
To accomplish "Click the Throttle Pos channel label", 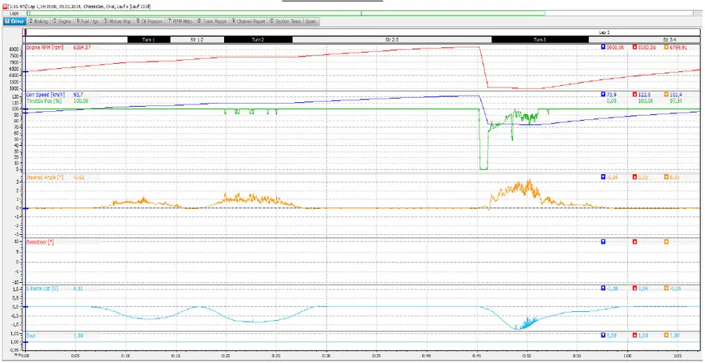I will click(45, 101).
